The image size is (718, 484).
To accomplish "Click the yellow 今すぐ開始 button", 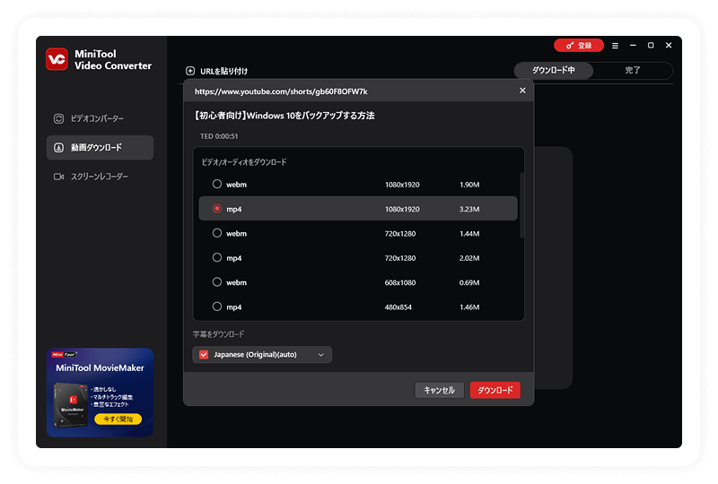I will (x=118, y=419).
